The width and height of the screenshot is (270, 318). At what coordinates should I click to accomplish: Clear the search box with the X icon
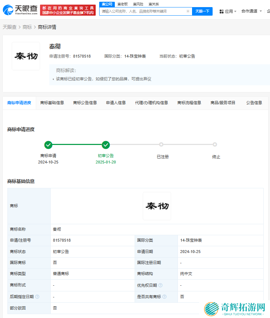coord(188,11)
